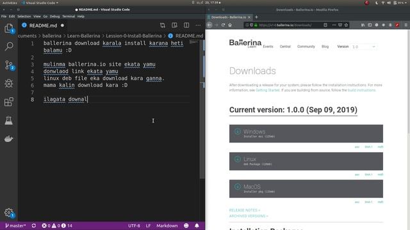
Task: Open the Help menu
Action: click(x=81, y=17)
